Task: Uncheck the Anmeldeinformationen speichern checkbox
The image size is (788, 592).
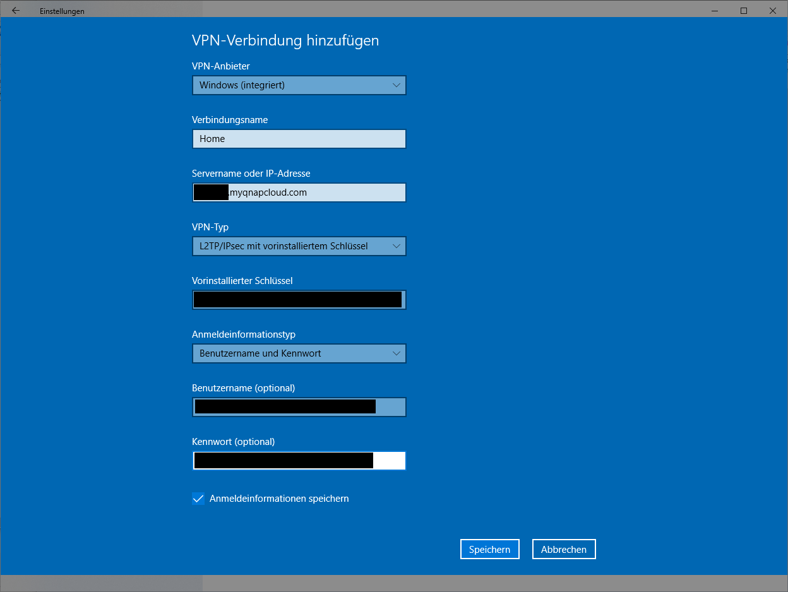Action: pyautogui.click(x=198, y=499)
